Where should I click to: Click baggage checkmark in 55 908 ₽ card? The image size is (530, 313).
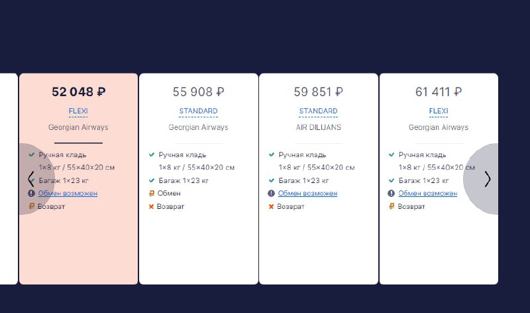[x=152, y=180]
